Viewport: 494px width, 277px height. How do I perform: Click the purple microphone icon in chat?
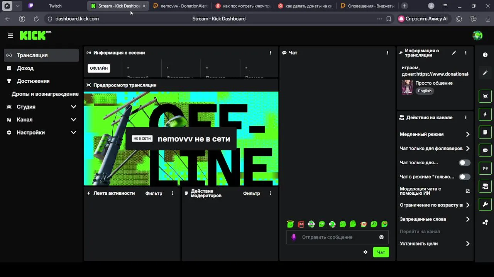294,237
